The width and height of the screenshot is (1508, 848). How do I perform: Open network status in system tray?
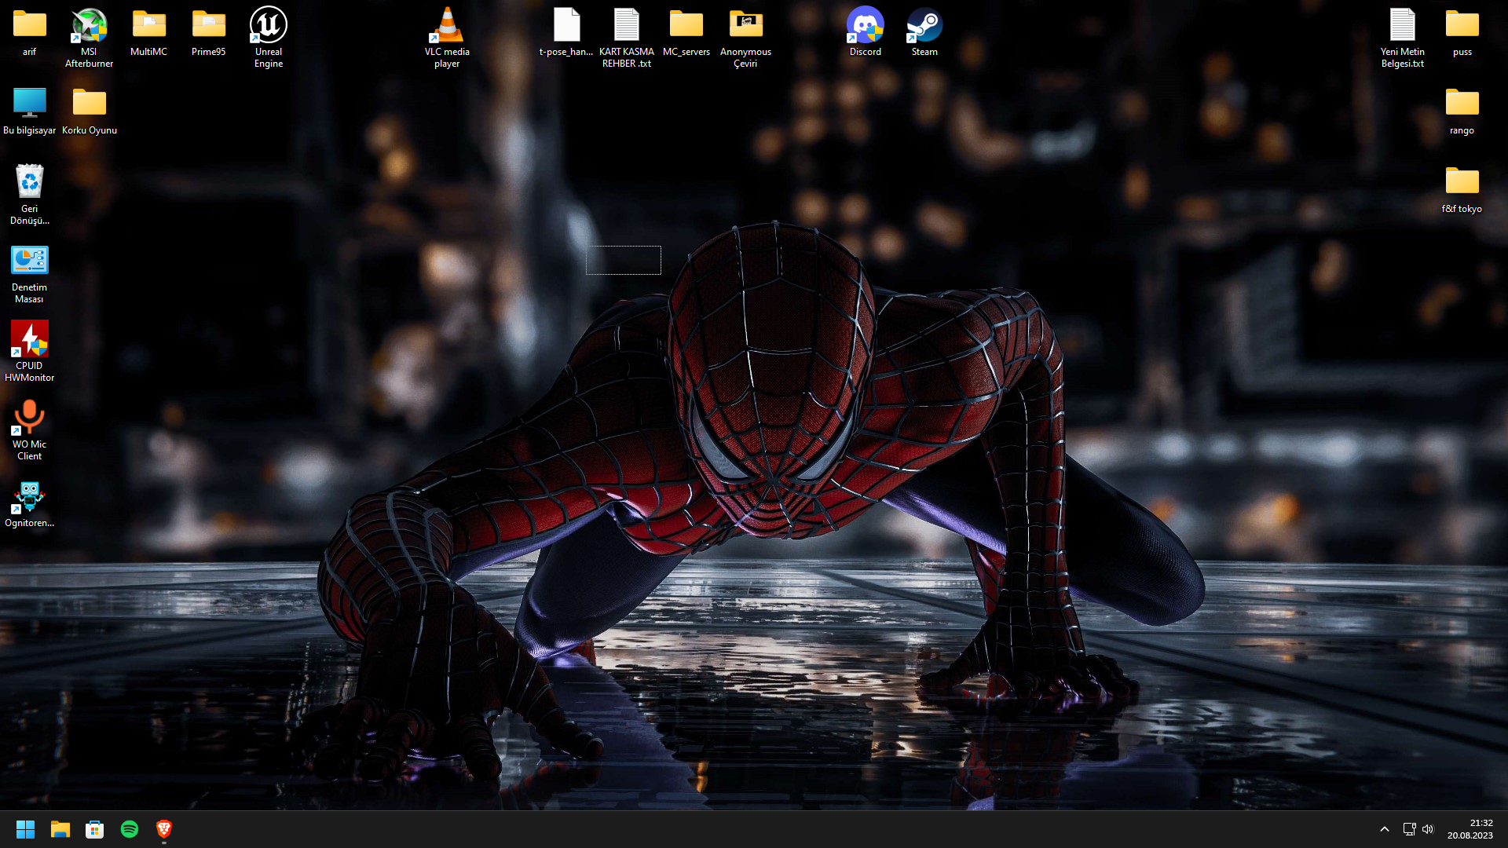coord(1409,829)
